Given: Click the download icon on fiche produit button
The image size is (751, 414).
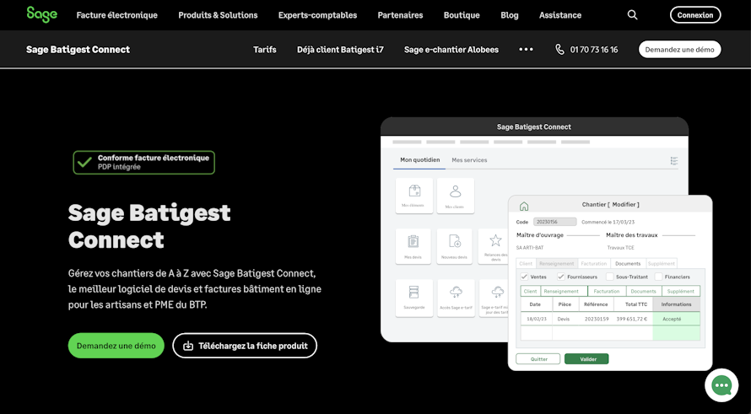Looking at the screenshot, I should click(x=188, y=346).
